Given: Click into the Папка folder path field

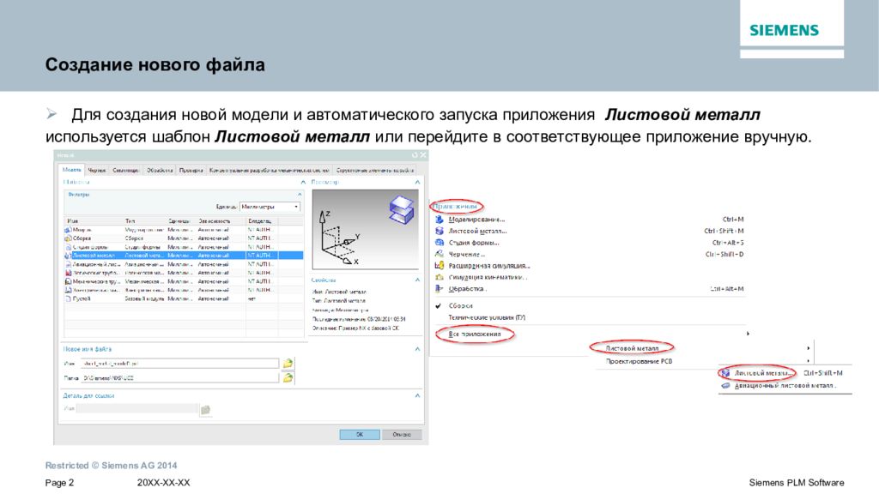Looking at the screenshot, I should 179,378.
